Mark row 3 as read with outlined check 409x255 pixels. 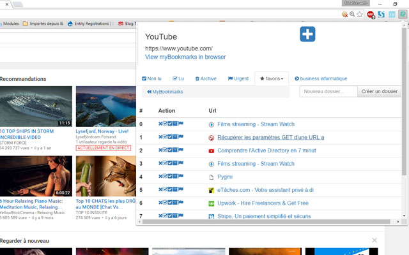click(x=165, y=163)
